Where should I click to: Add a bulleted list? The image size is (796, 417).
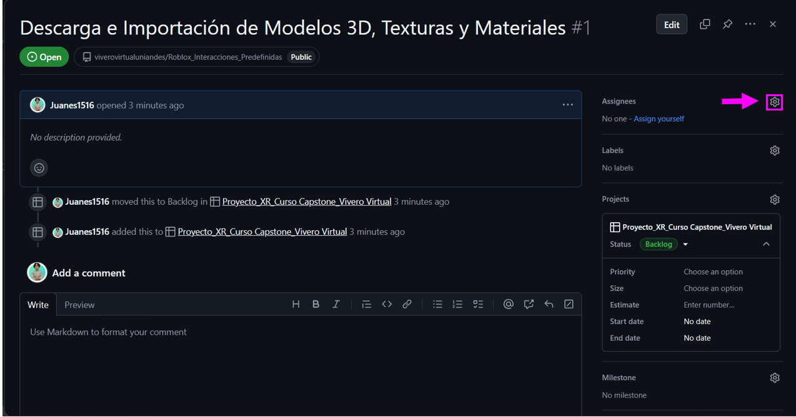point(437,304)
